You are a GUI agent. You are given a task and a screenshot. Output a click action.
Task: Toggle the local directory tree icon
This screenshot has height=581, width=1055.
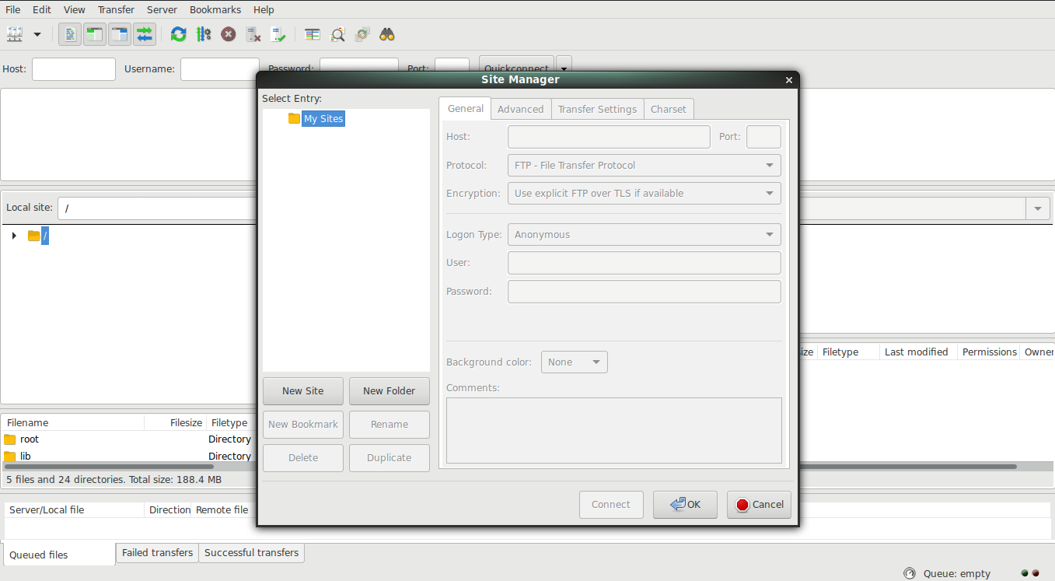click(x=95, y=34)
